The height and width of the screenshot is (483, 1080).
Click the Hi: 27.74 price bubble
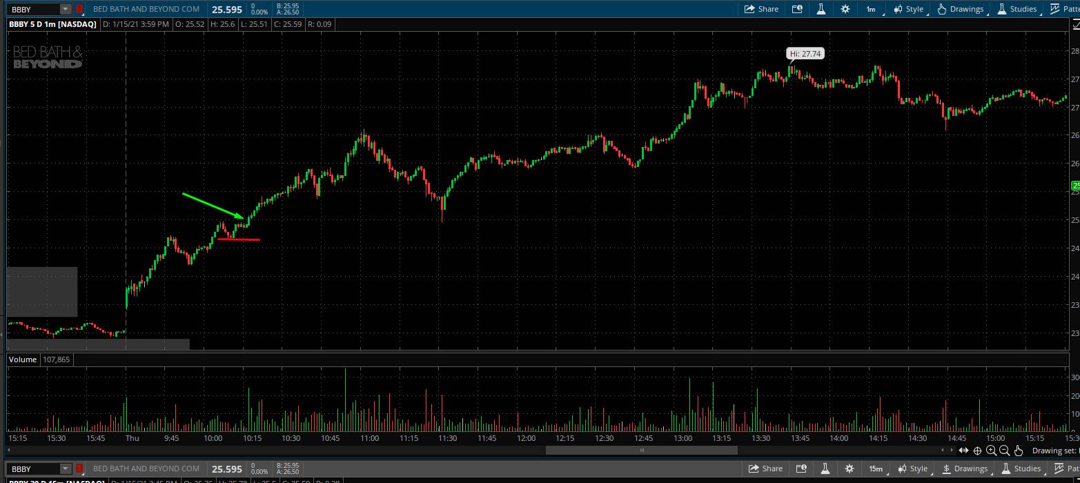[805, 53]
